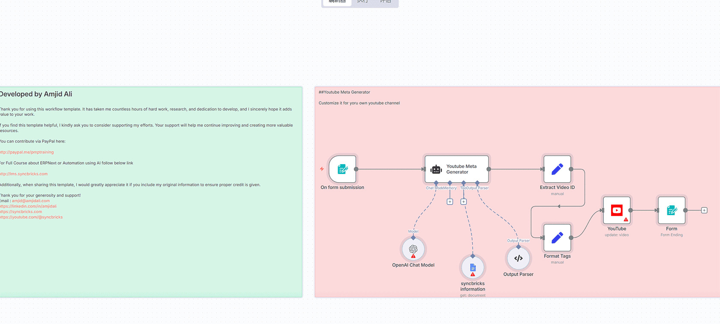Visit the youtube.com/@syncbricks link
The image size is (720, 324).
coord(31,217)
